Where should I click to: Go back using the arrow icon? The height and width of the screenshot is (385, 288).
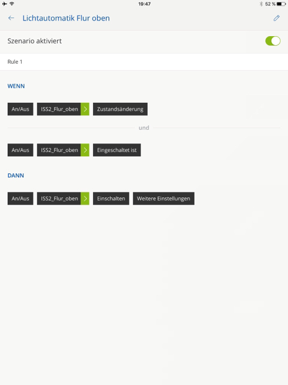coord(11,18)
